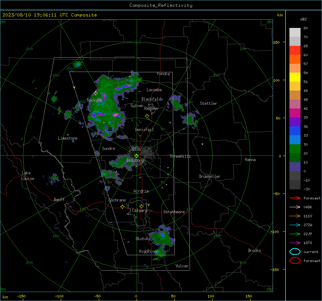Click the red color band below 65

[295, 50]
